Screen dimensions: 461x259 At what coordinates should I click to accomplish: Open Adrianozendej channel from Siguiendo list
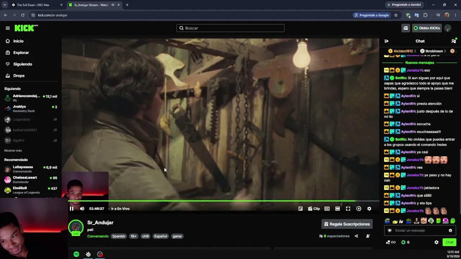click(x=31, y=98)
